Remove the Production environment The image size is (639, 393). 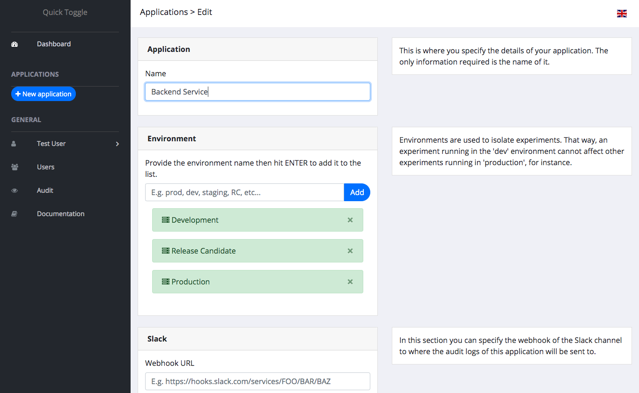[x=350, y=282]
